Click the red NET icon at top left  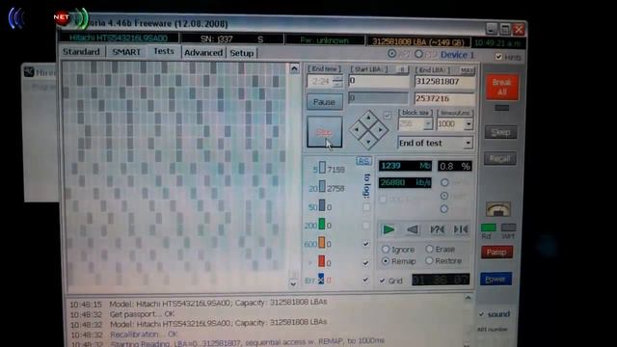pyautogui.click(x=62, y=17)
